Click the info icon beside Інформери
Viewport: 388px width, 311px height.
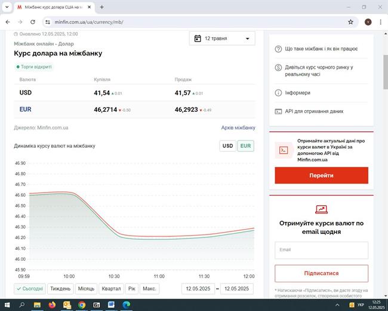(x=278, y=93)
